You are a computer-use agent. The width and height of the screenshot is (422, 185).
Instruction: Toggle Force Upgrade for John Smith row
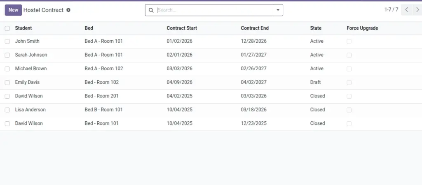point(349,42)
